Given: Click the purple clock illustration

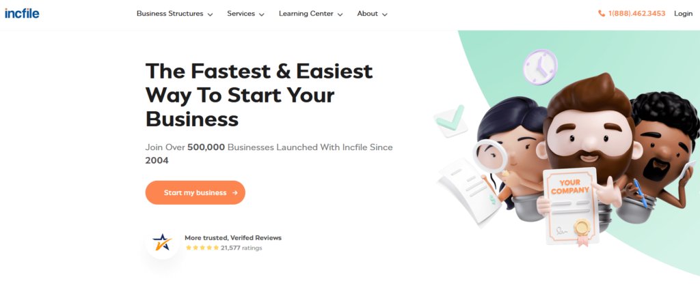Looking at the screenshot, I should [x=540, y=67].
